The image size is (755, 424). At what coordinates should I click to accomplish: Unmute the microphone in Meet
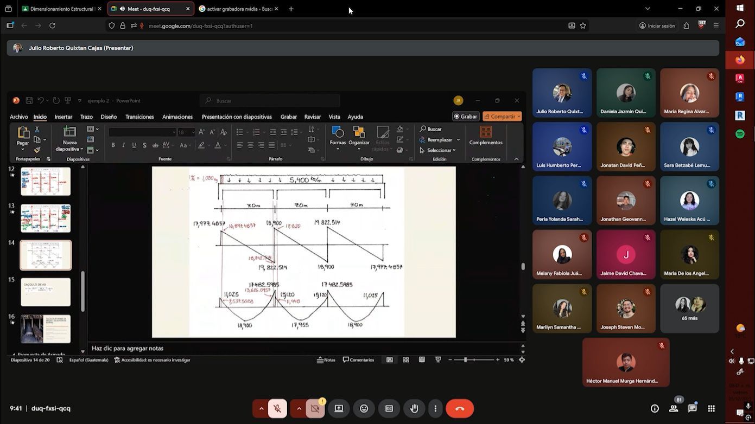pyautogui.click(x=277, y=408)
